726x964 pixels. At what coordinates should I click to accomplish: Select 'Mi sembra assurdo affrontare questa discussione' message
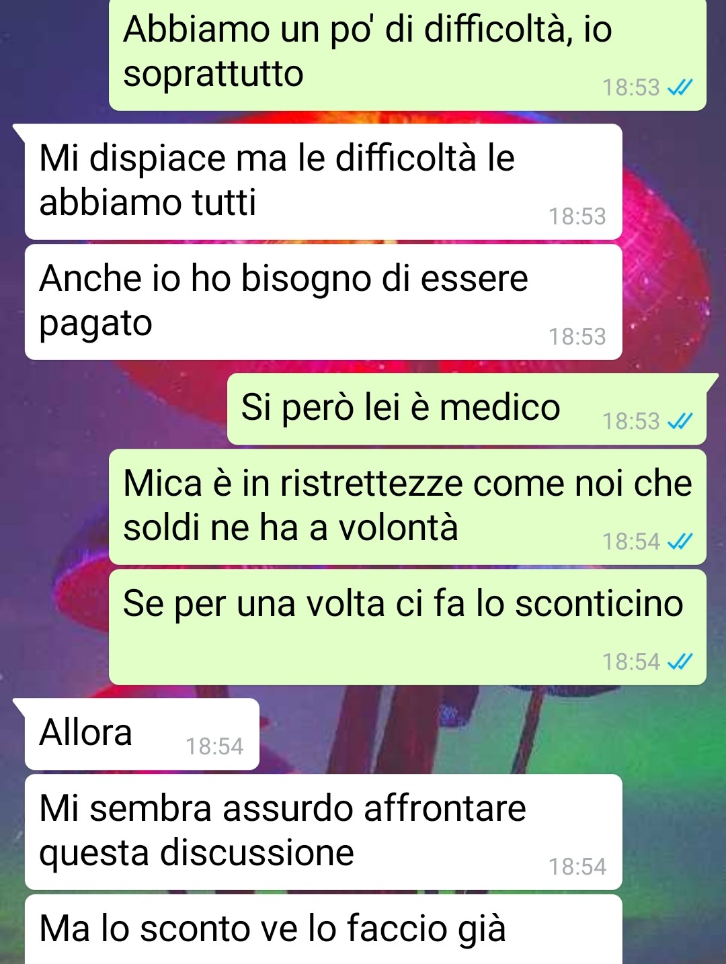click(x=323, y=832)
